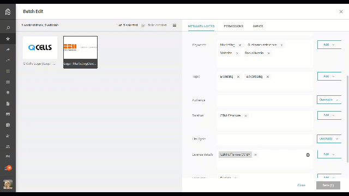
Task: Click into the Audience input field
Action: [265, 100]
